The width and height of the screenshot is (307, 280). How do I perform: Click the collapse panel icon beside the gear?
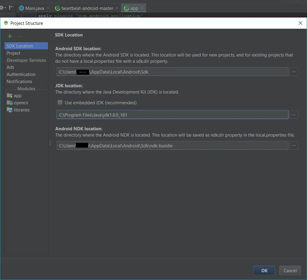(11, 7)
